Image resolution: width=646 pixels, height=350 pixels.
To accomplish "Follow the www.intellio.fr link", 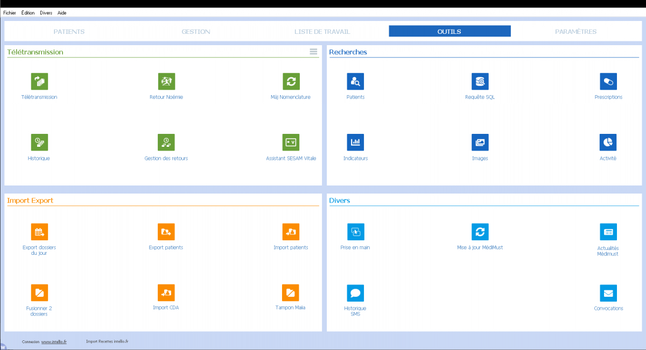I will [54, 341].
